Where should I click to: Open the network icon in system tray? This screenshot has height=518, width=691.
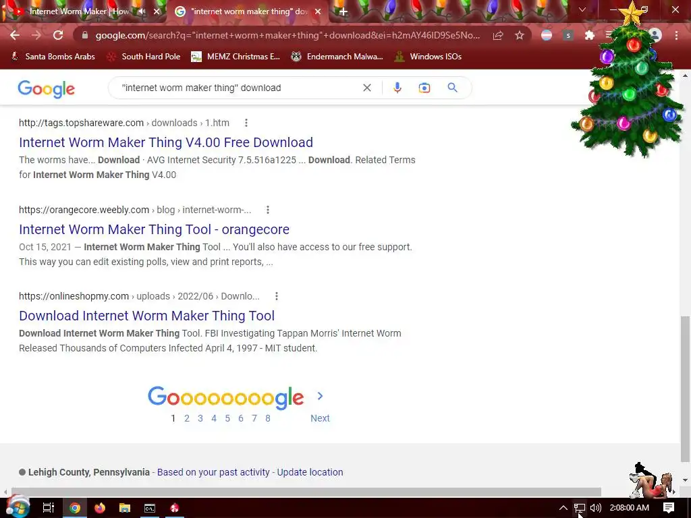pyautogui.click(x=580, y=508)
